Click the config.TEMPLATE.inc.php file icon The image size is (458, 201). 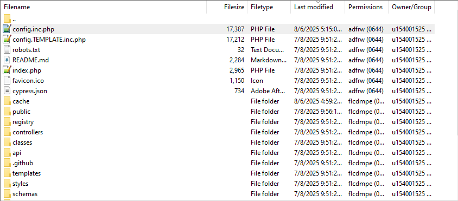[x=7, y=39]
